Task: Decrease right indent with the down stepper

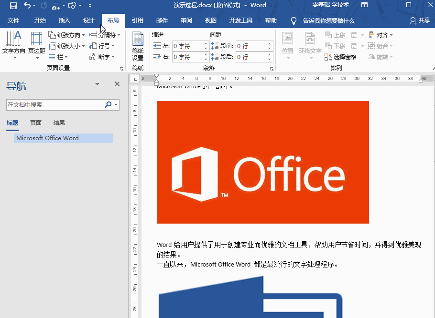Action: click(x=206, y=60)
